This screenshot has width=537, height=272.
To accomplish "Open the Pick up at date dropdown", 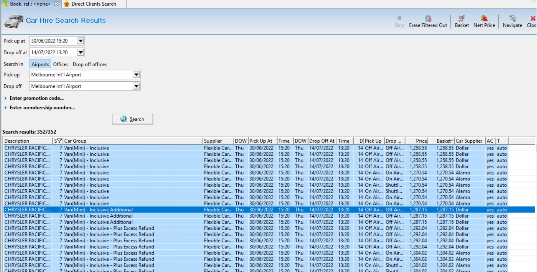I will [x=81, y=41].
